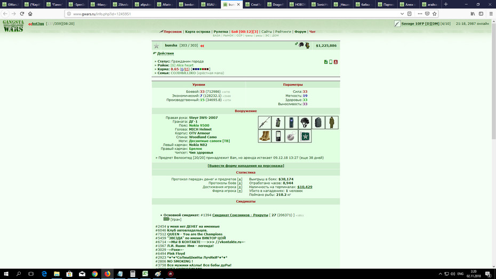The image size is (496, 279).
Task: Switch to the Afarin browser tab
Action: pos(166,4)
